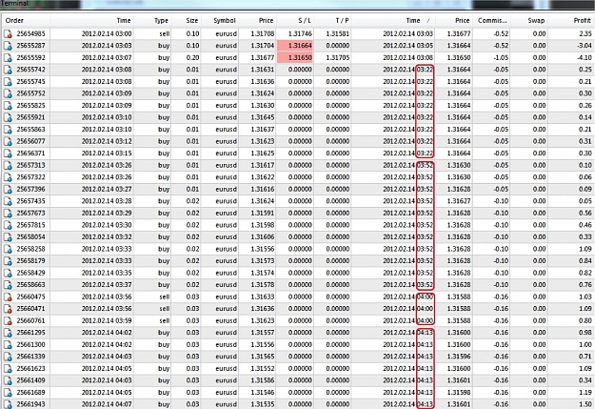
Task: Select commission value -1.05
Action: click(501, 58)
